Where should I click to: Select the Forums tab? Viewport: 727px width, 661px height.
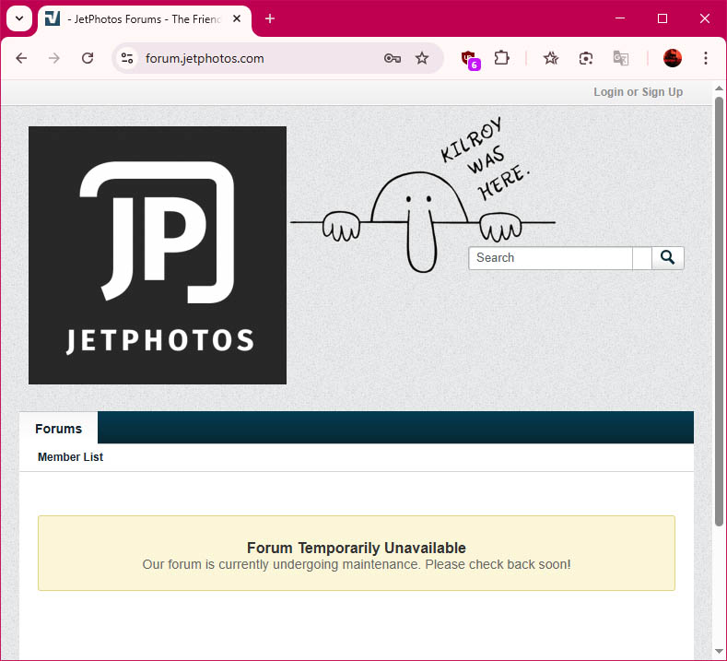58,429
